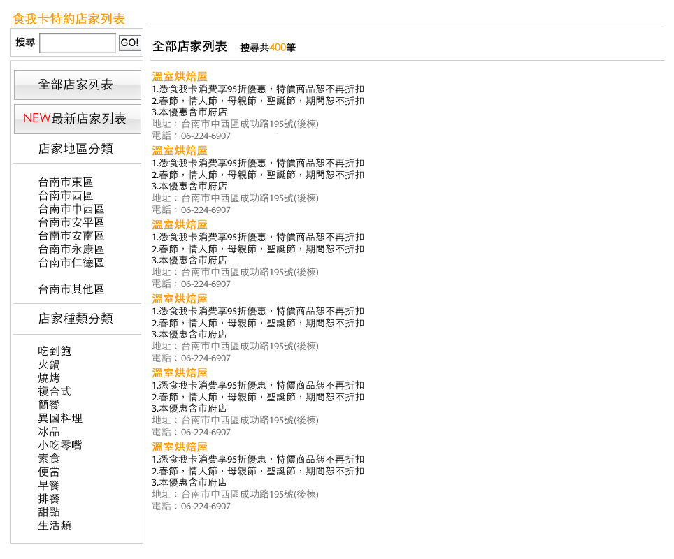Choose the 甜點 category link
The image size is (674, 559).
(49, 512)
